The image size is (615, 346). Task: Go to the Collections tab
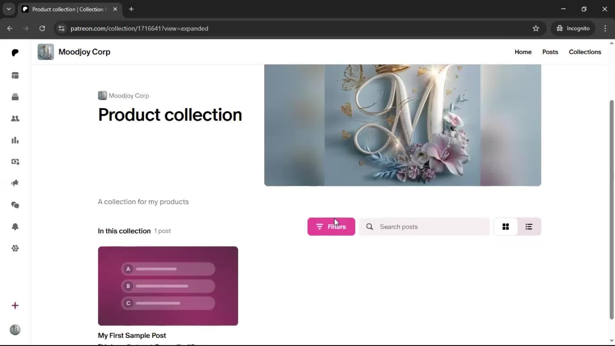coord(585,52)
